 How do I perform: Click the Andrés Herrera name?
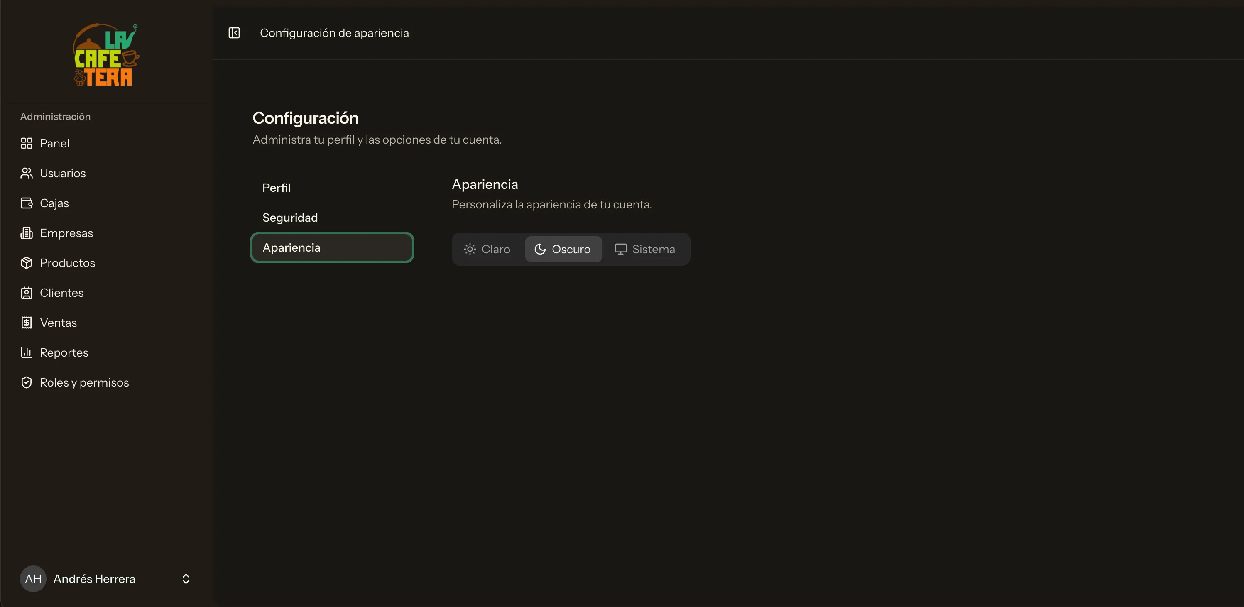point(95,579)
